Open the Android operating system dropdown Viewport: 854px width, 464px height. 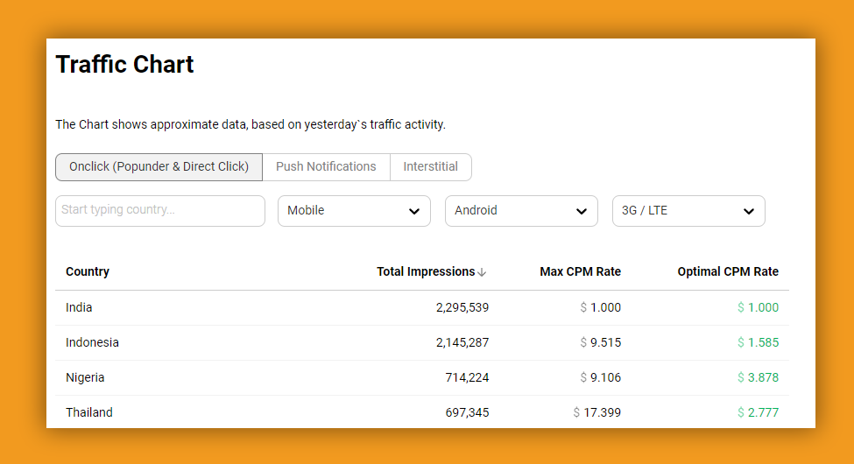click(x=521, y=211)
